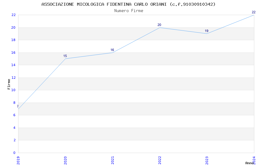Click the data label 16 at 2021
This screenshot has width=257, height=166.
[112, 50]
